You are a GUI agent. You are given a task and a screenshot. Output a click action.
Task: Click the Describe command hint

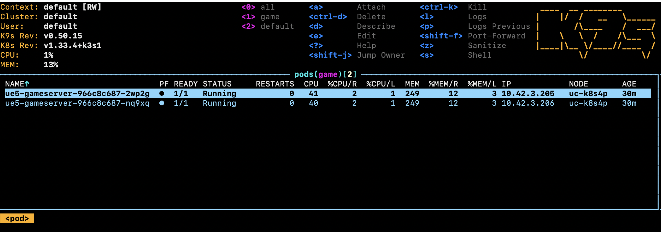coord(376,26)
